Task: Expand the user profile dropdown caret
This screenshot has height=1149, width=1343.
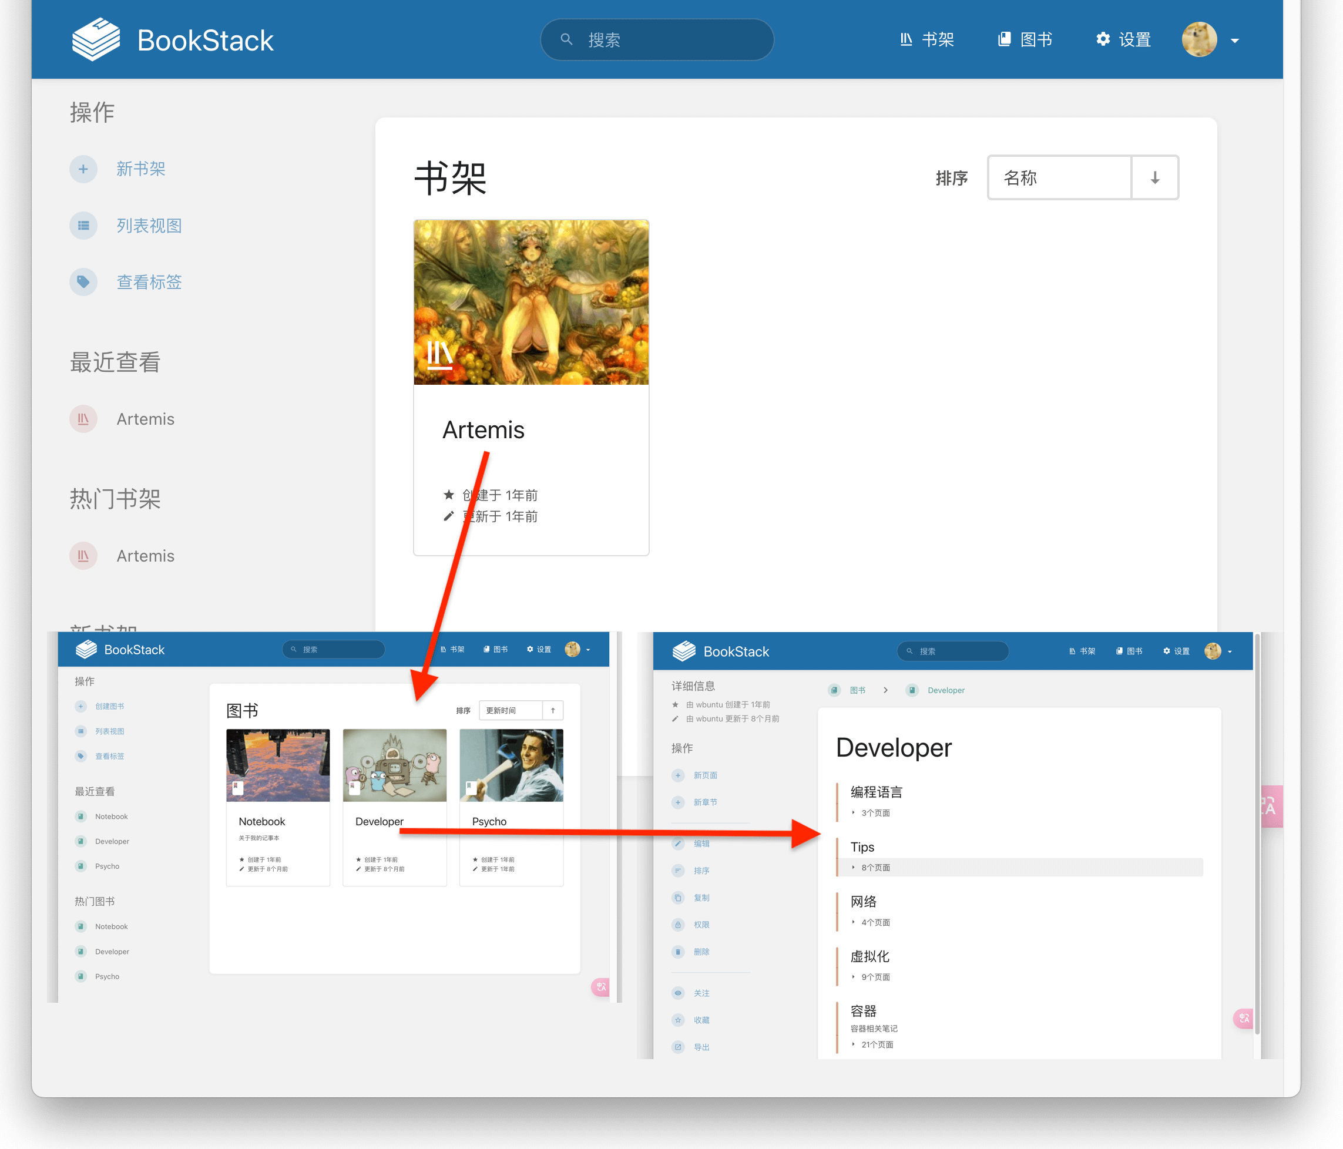Action: click(x=1235, y=41)
